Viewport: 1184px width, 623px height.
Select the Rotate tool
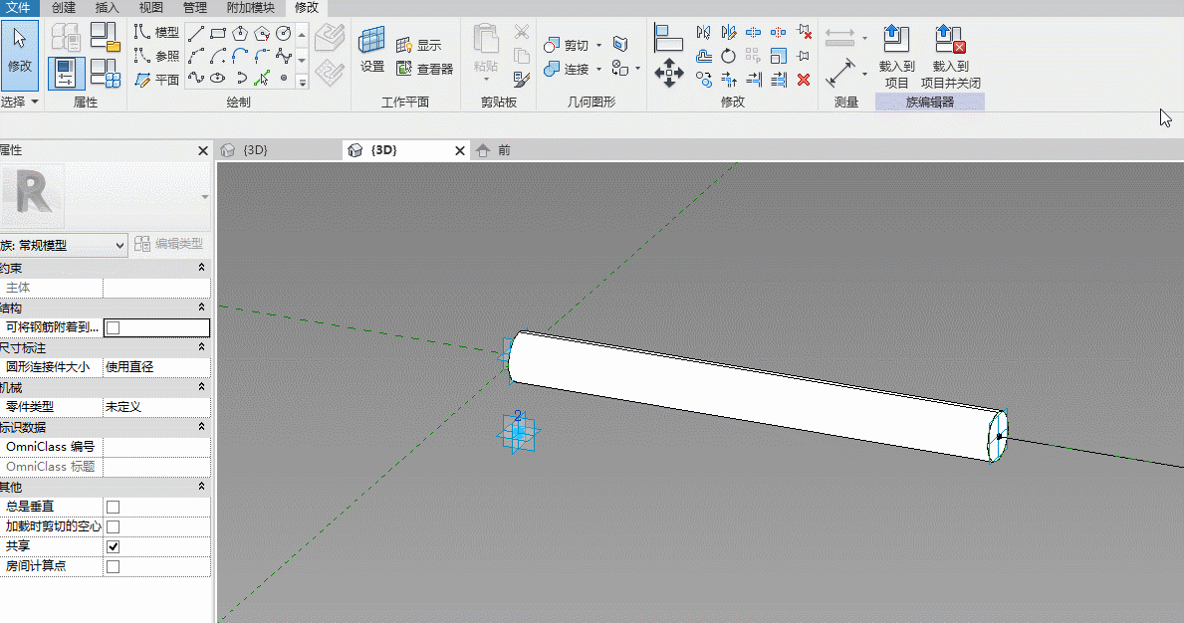pos(728,56)
